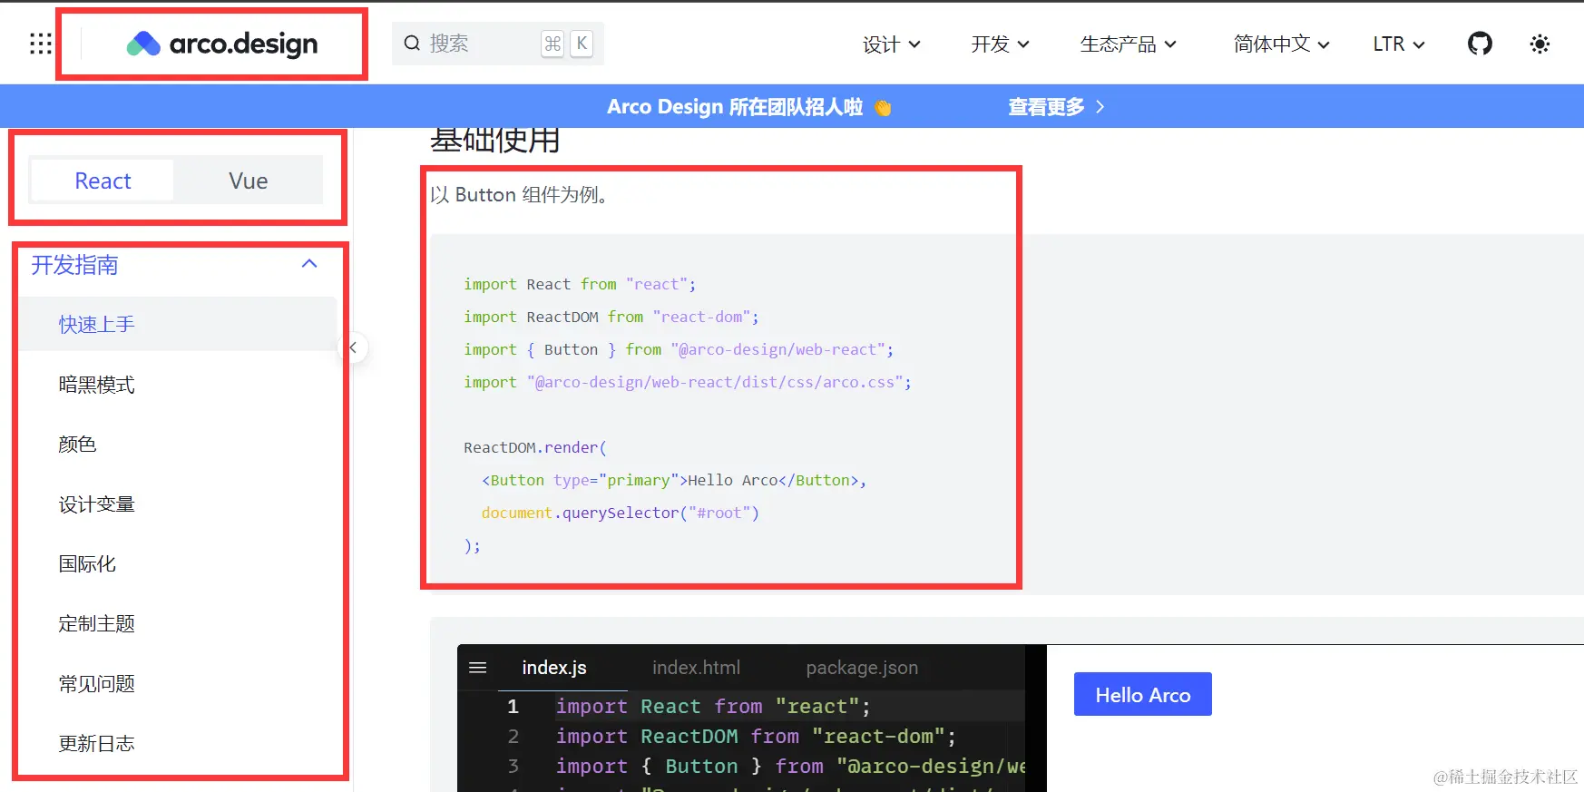Click the ReactDOM.render( code line
The width and height of the screenshot is (1584, 792).
tap(535, 447)
